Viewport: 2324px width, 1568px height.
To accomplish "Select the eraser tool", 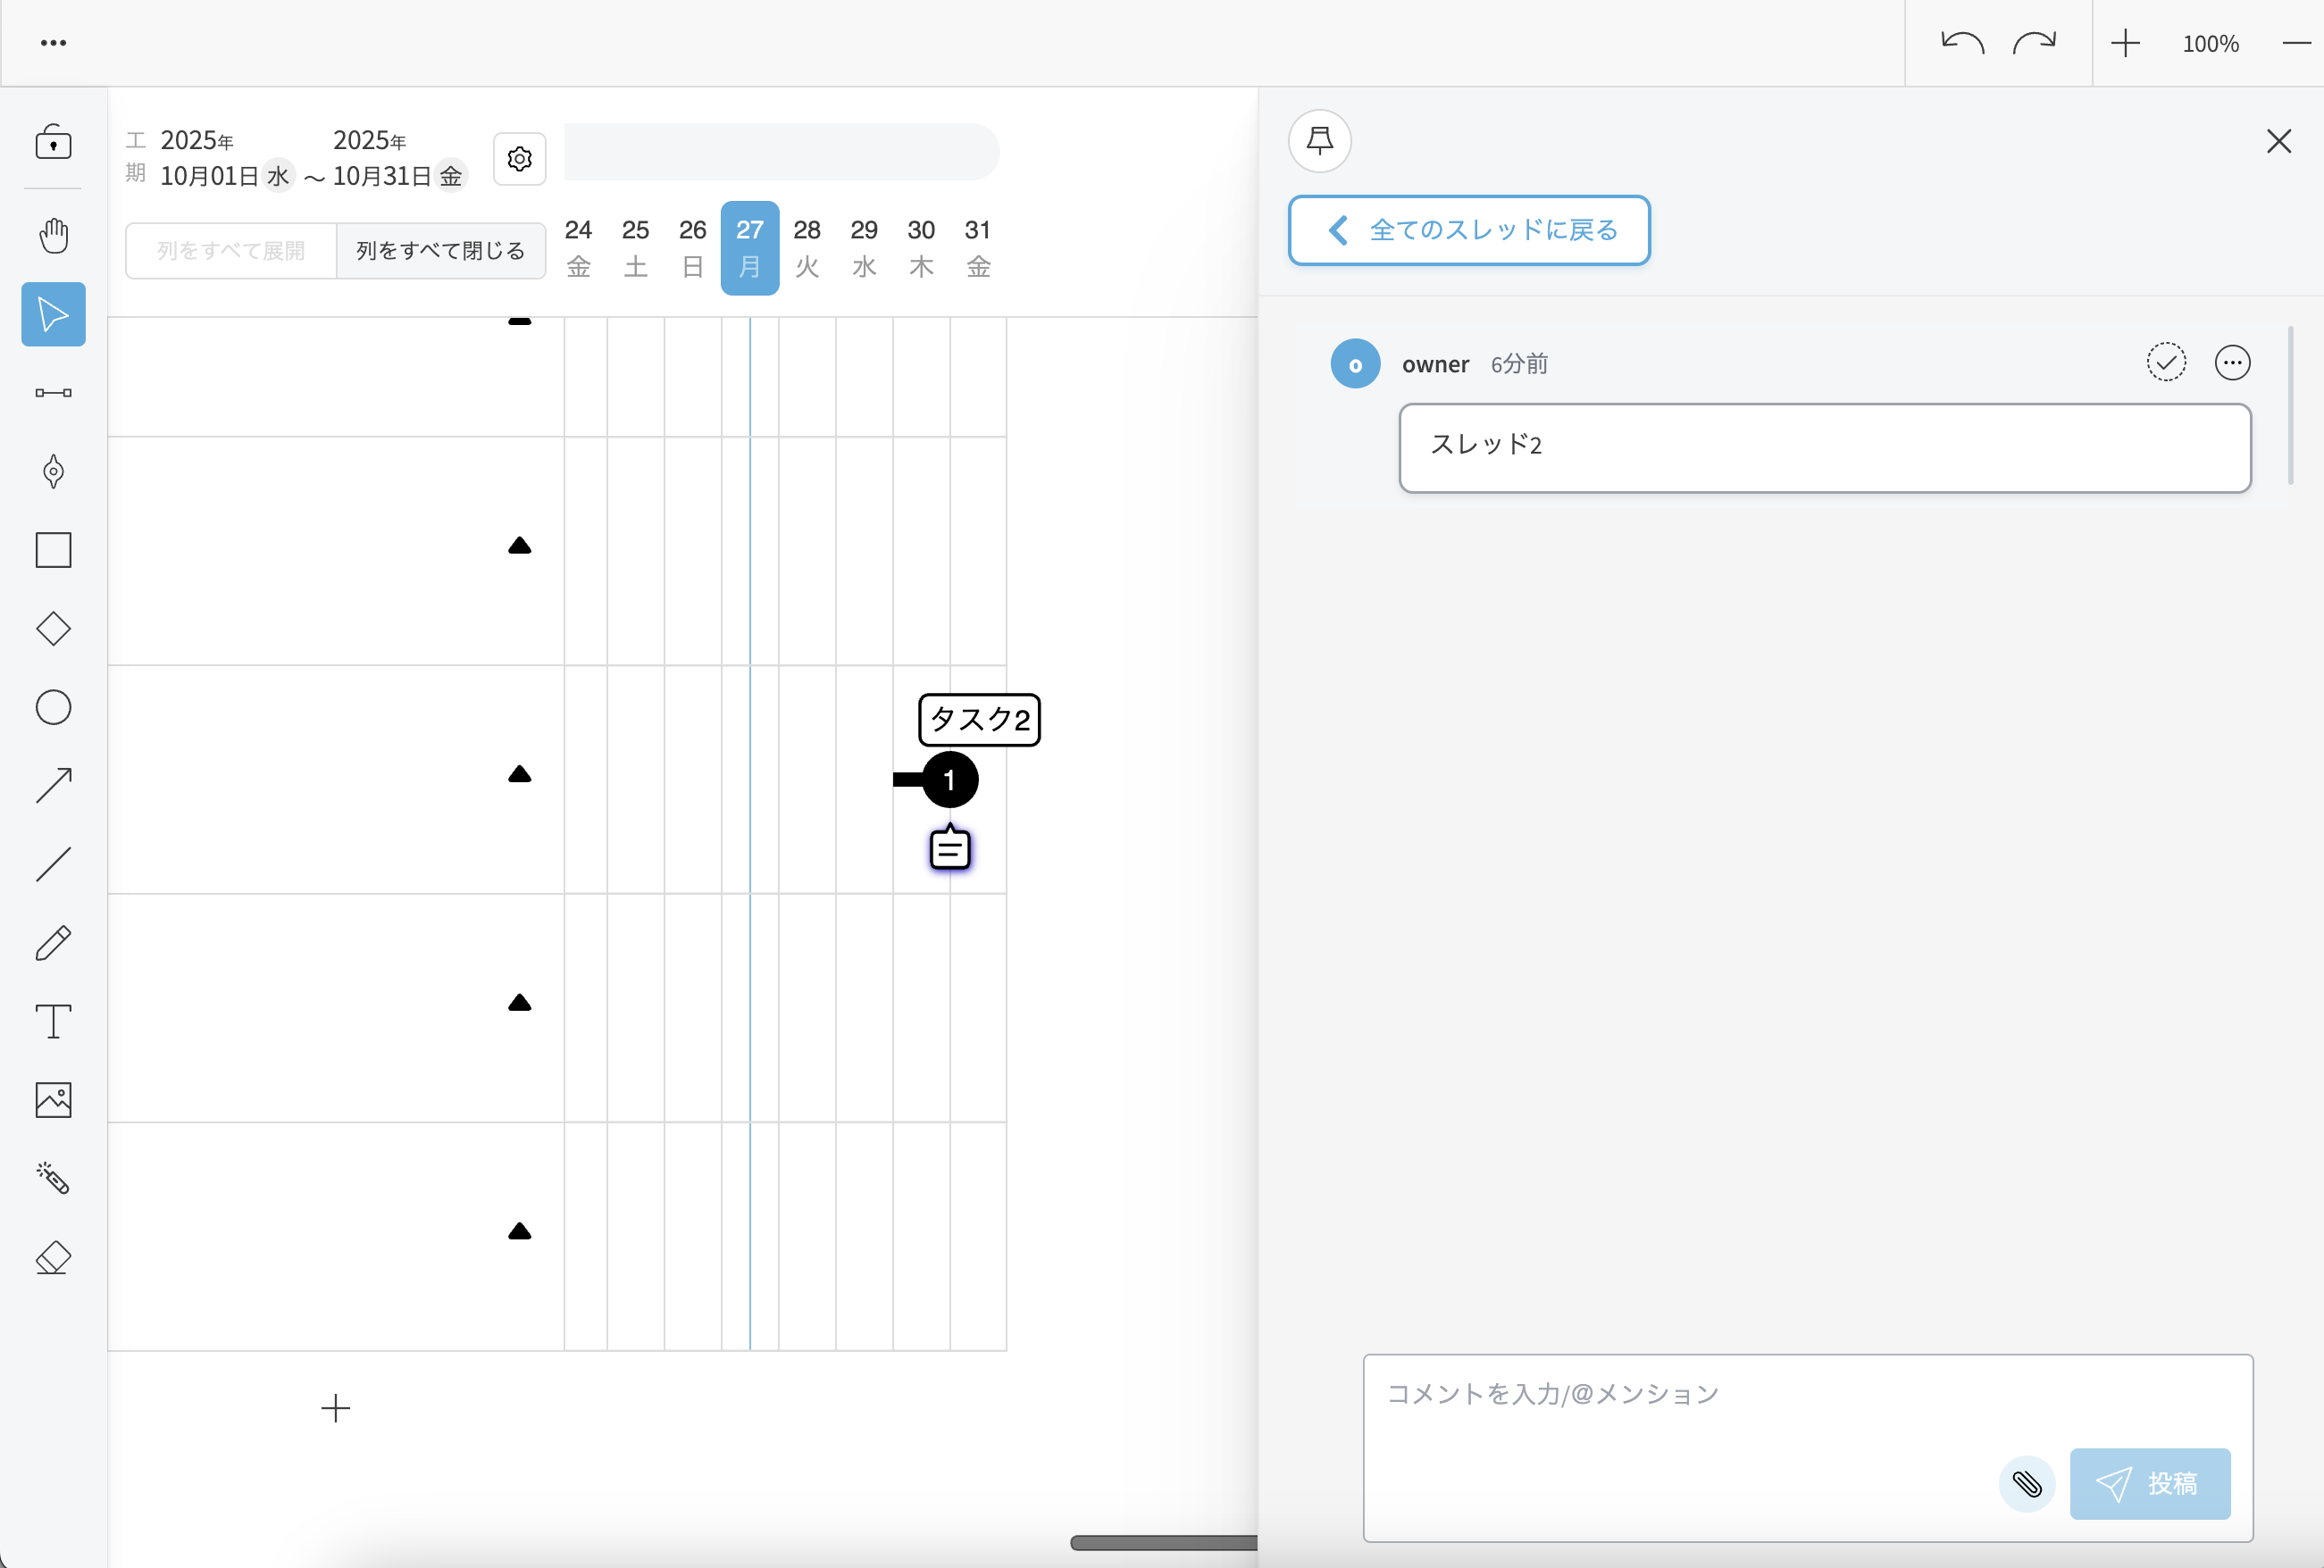I will [x=53, y=1258].
